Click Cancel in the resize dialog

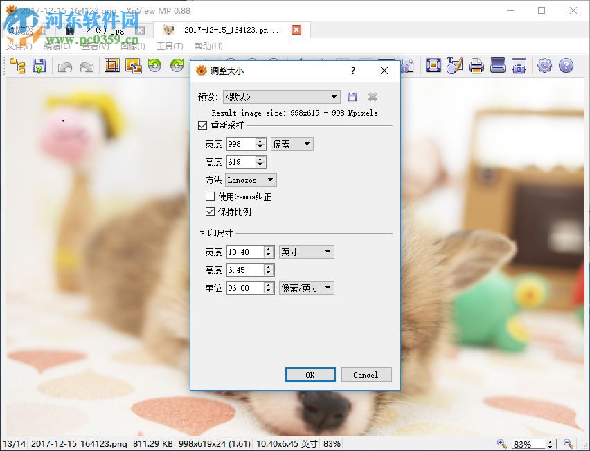(x=366, y=374)
